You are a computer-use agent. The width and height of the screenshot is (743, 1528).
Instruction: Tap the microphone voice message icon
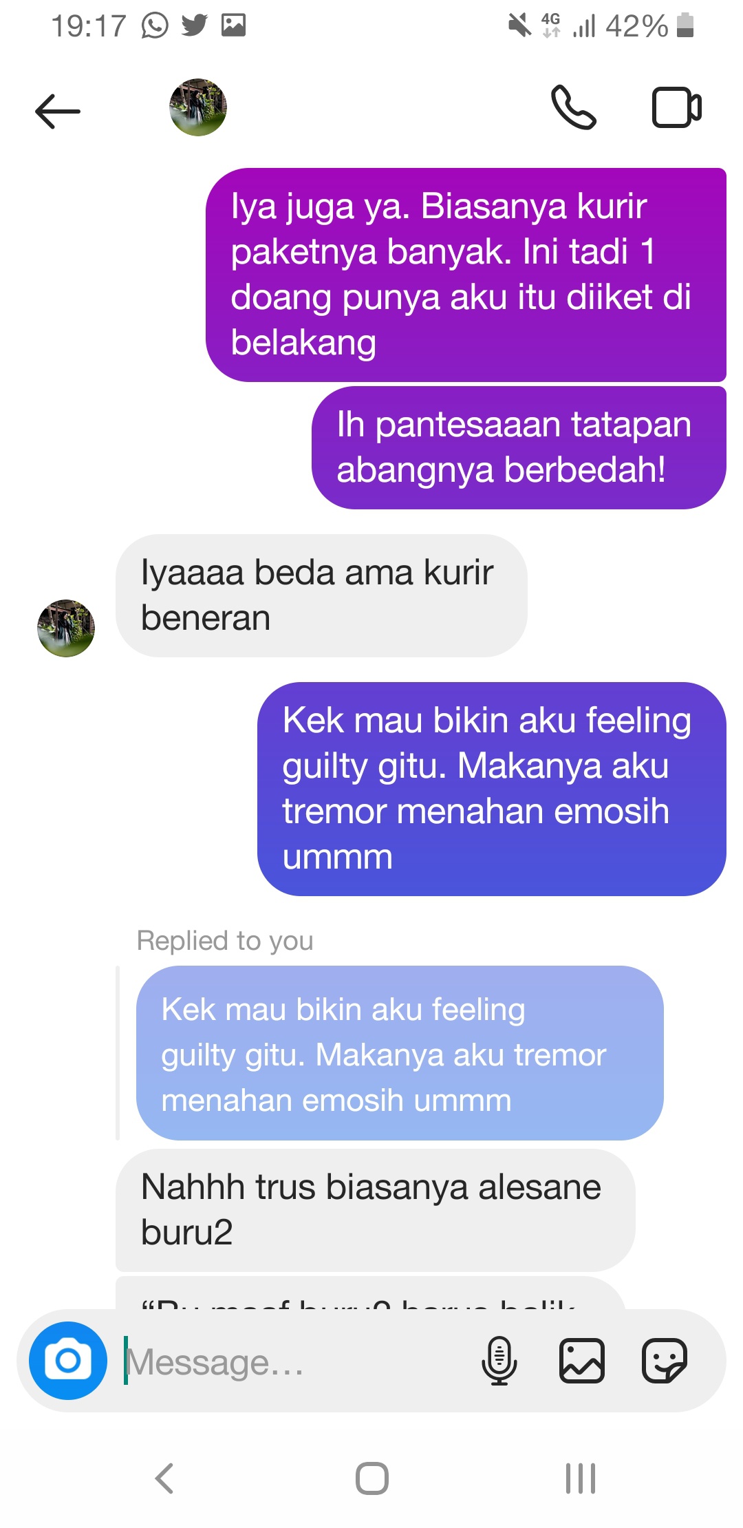499,1361
